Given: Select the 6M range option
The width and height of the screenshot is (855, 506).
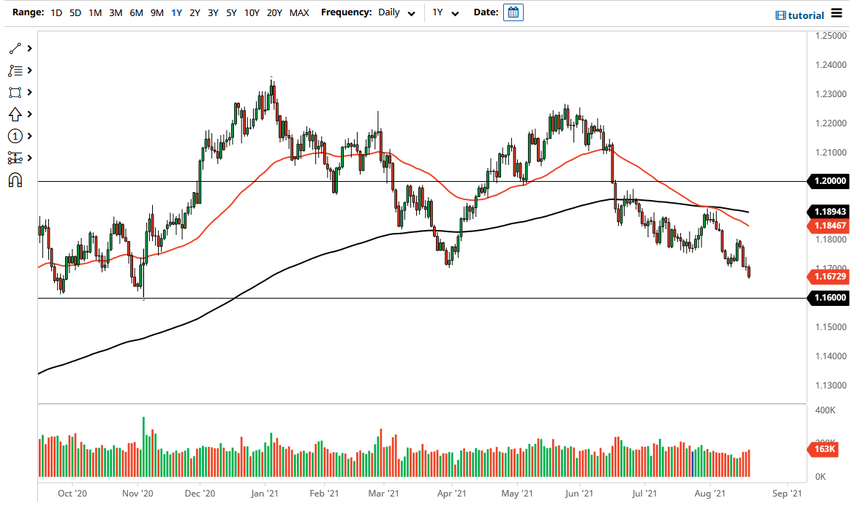Looking at the screenshot, I should point(135,12).
